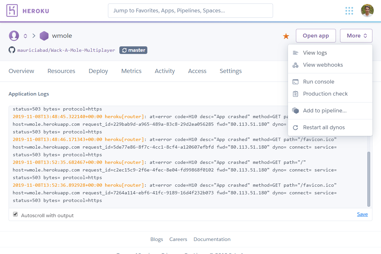The image size is (381, 254).
Task: Open the apps grid launcher icon
Action: pyautogui.click(x=349, y=11)
